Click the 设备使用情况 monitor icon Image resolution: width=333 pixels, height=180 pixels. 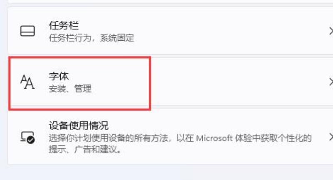point(27,137)
